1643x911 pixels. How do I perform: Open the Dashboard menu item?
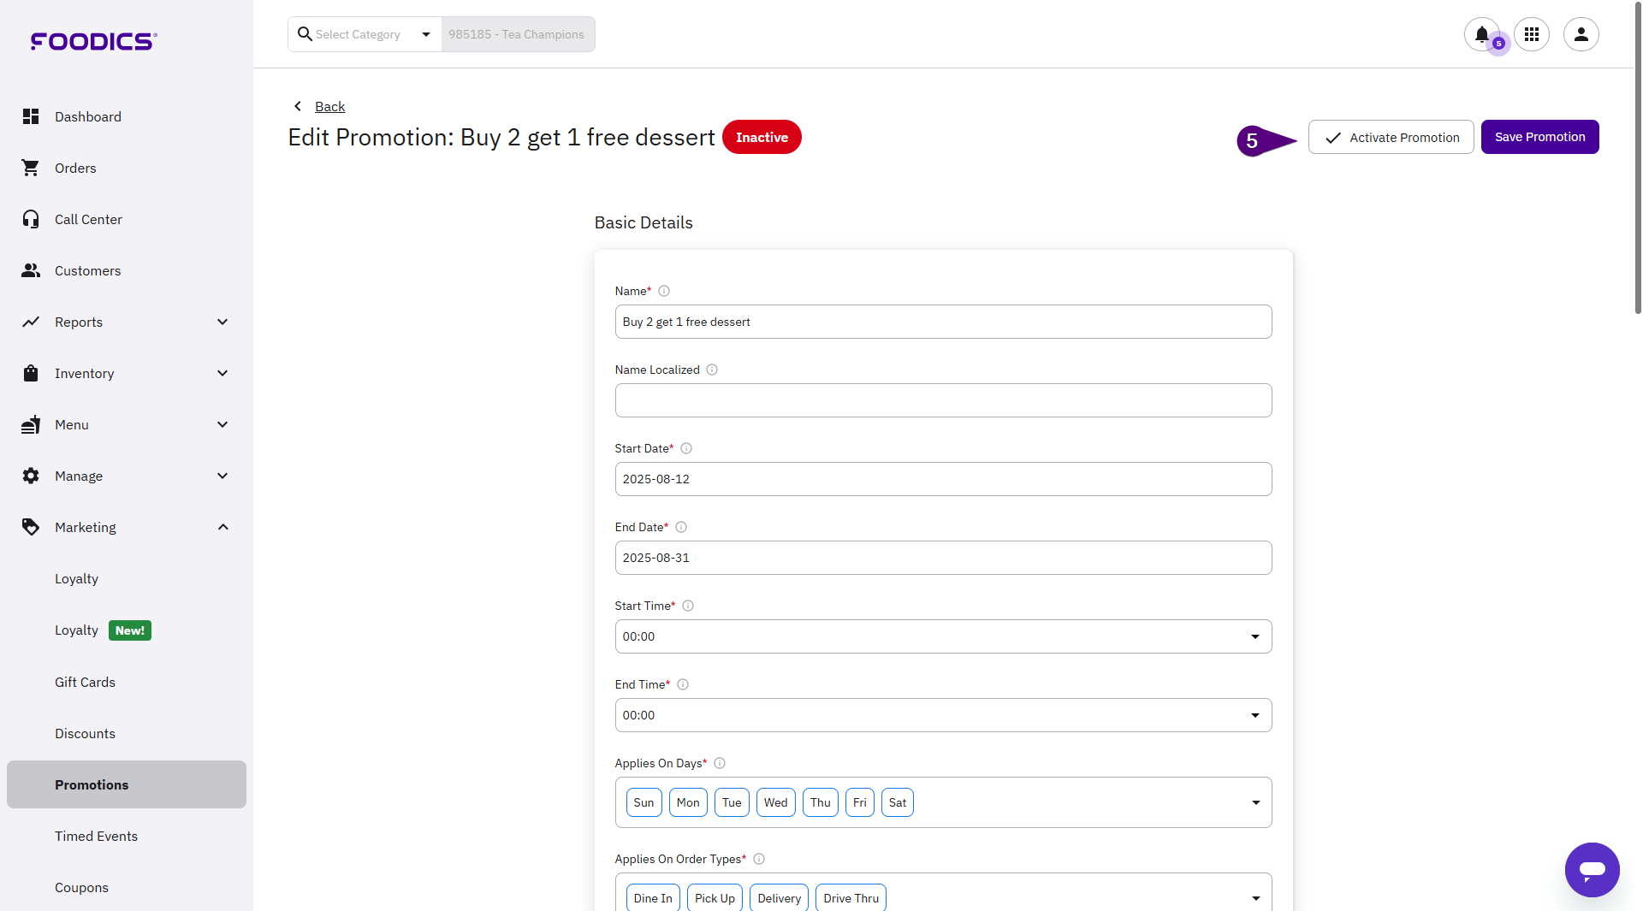(87, 116)
